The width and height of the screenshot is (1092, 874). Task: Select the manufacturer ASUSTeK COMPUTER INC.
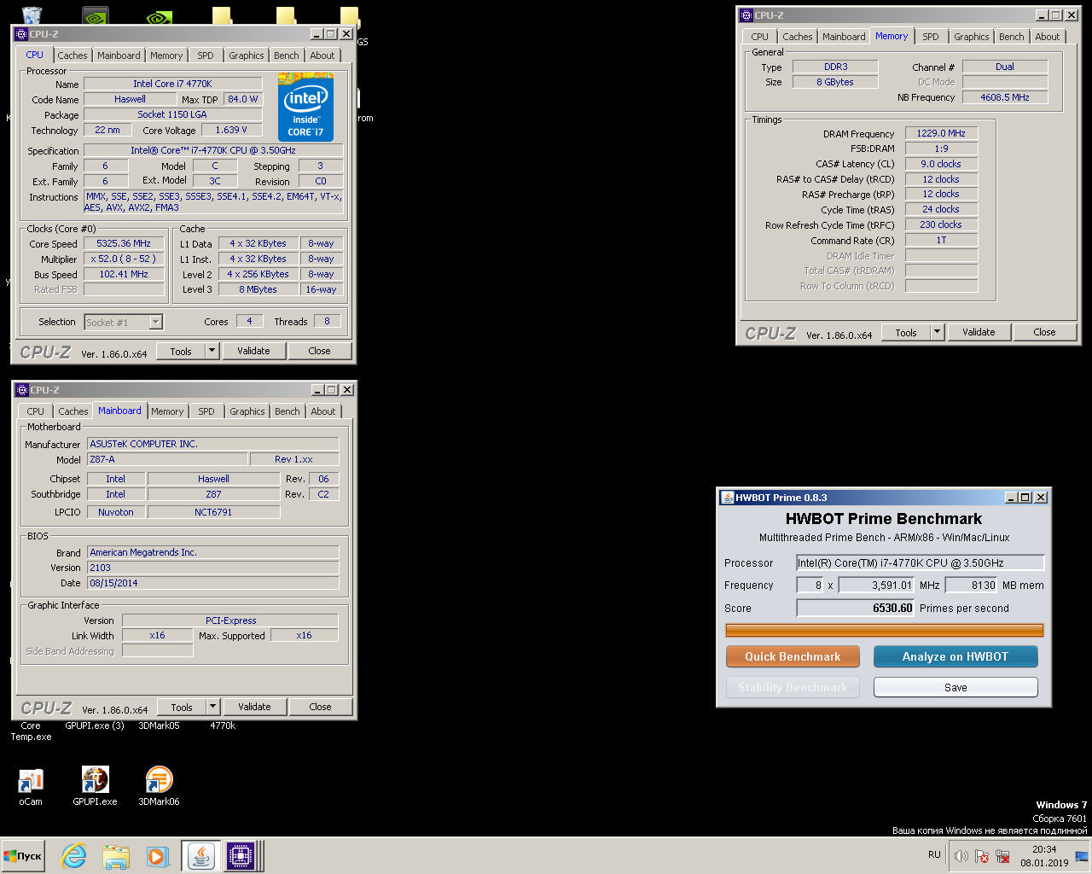click(213, 444)
